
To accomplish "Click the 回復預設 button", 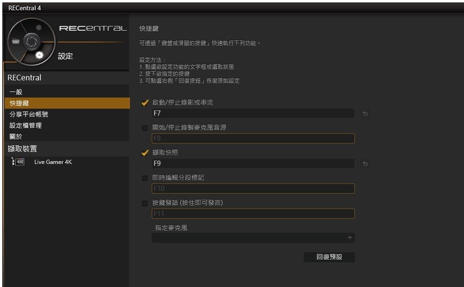I will (329, 257).
